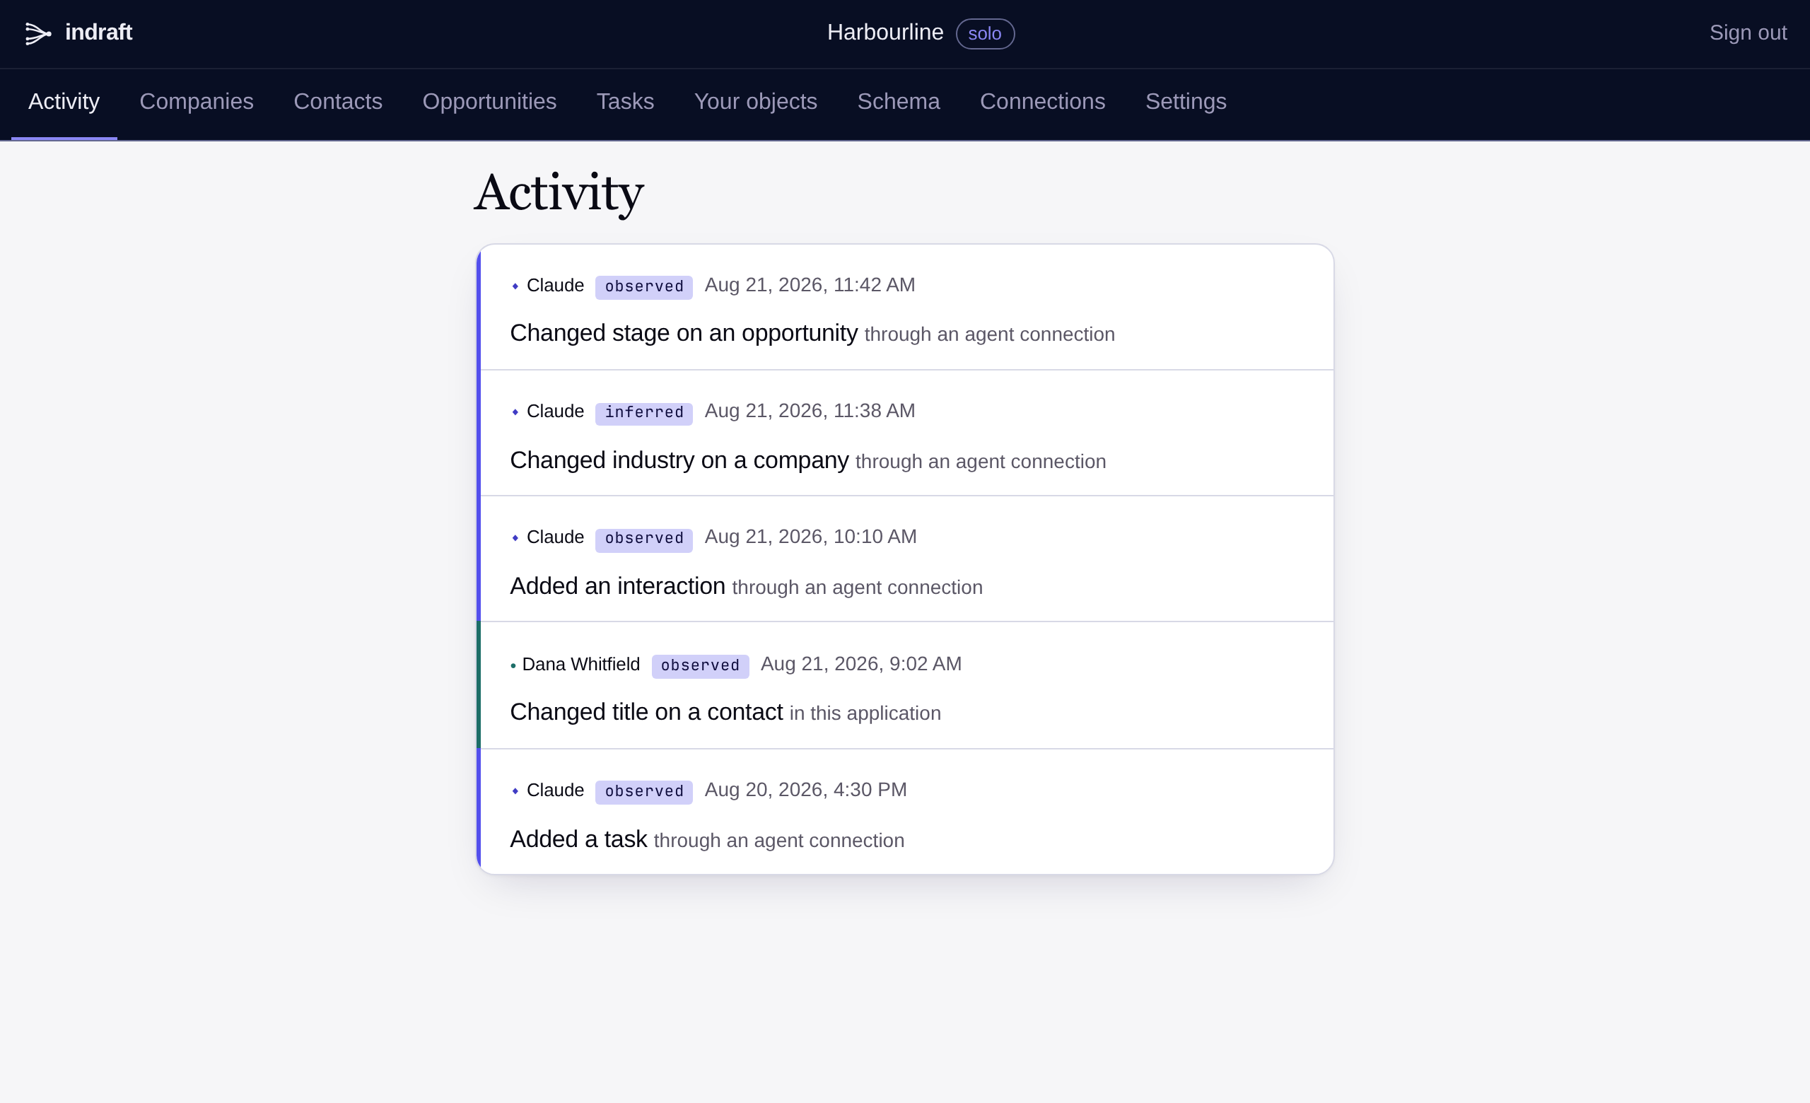Image resolution: width=1810 pixels, height=1103 pixels.
Task: Click diamond icon beside Claude at 11:38 AM
Action: click(x=515, y=412)
